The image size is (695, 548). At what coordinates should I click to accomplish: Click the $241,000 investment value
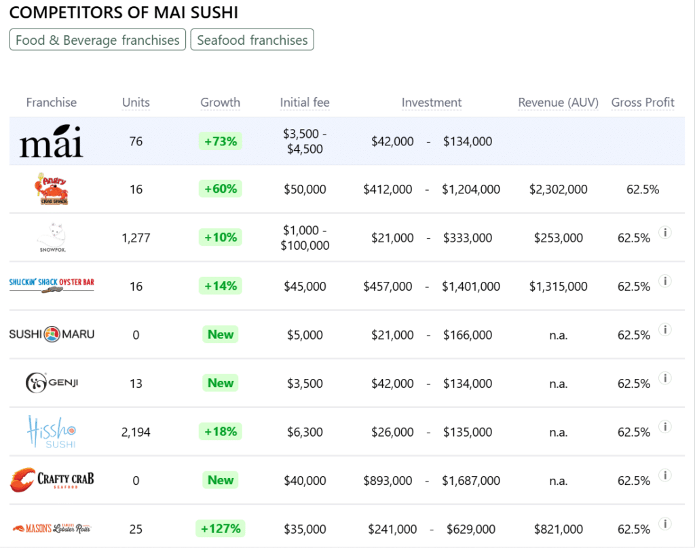tap(392, 530)
